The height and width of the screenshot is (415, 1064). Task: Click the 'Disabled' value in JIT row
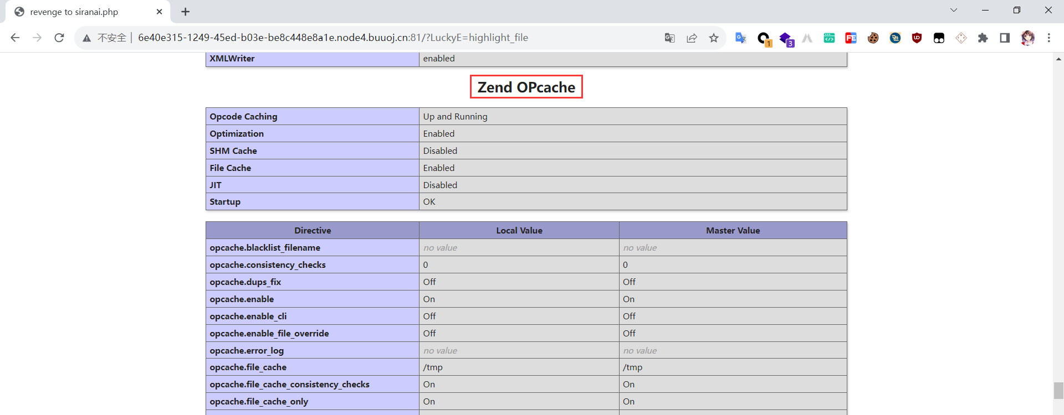tap(440, 185)
